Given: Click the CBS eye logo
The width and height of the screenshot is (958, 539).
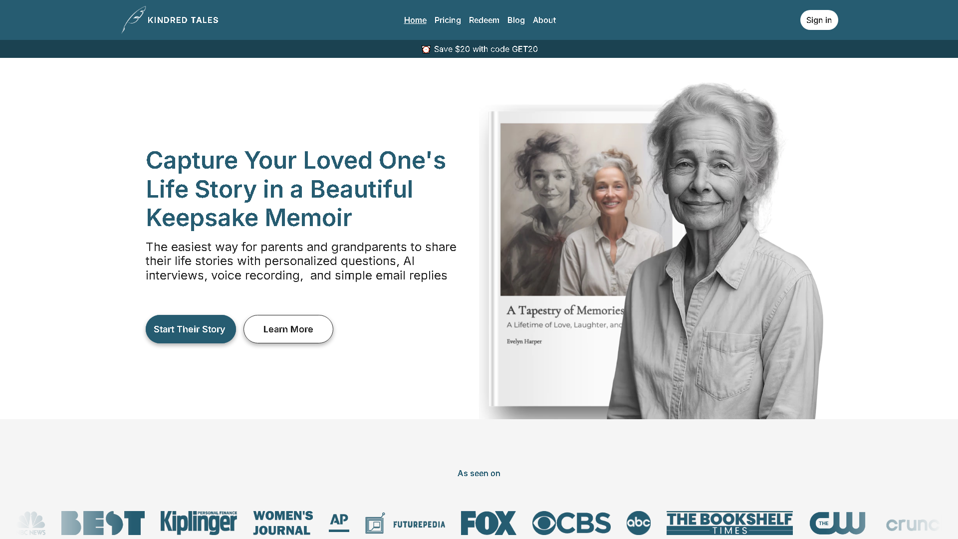Looking at the screenshot, I should coord(571,523).
